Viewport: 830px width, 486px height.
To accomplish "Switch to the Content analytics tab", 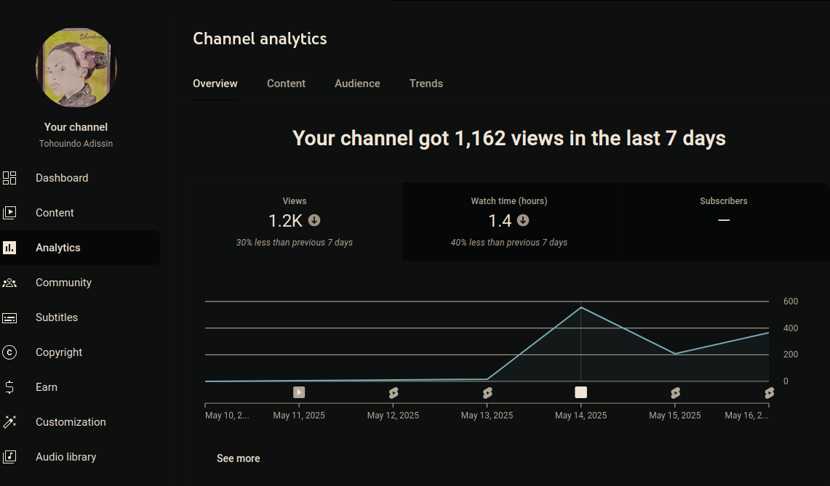I will point(286,84).
